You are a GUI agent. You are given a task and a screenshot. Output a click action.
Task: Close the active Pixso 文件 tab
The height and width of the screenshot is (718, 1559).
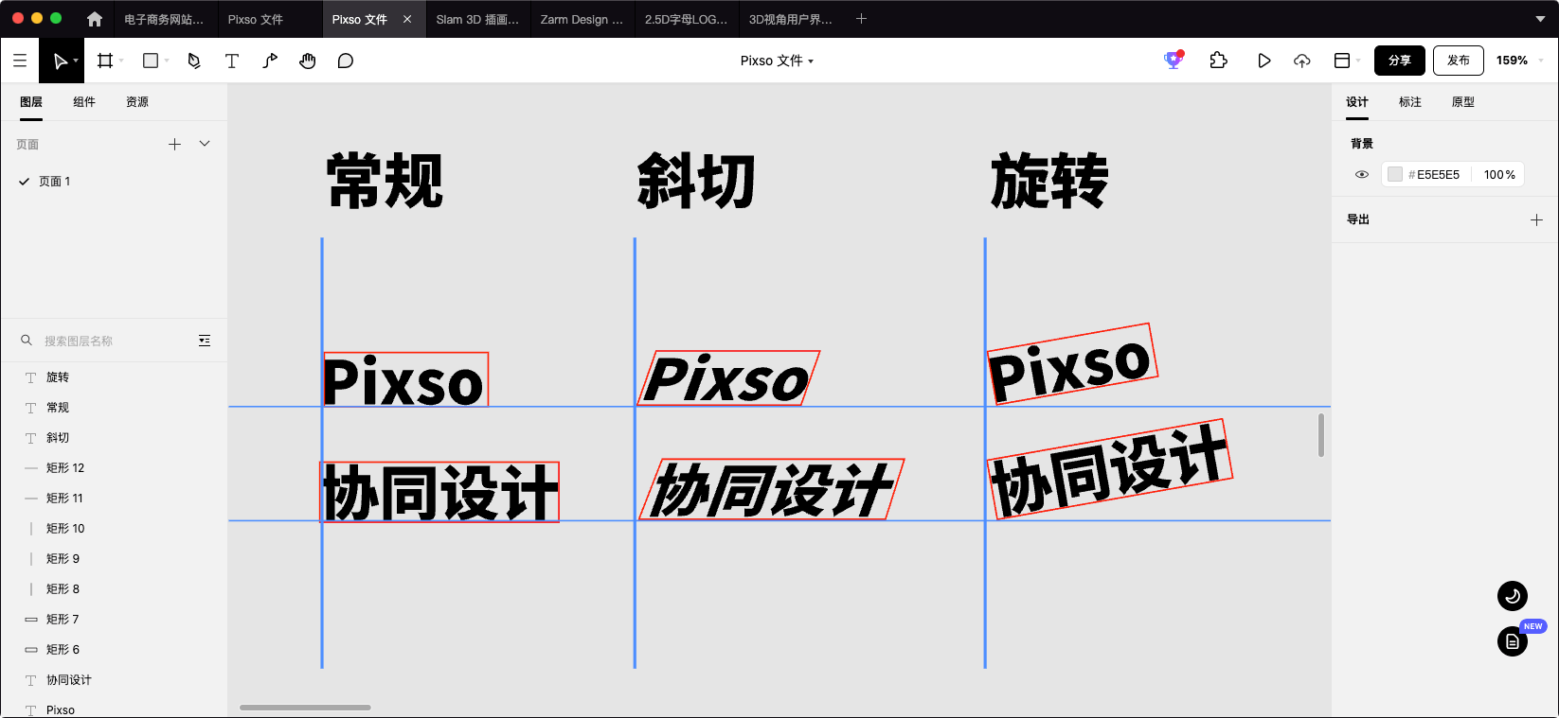(407, 19)
